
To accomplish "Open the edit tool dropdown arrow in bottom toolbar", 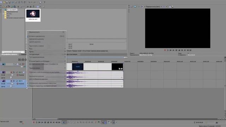I will coord(66,122).
